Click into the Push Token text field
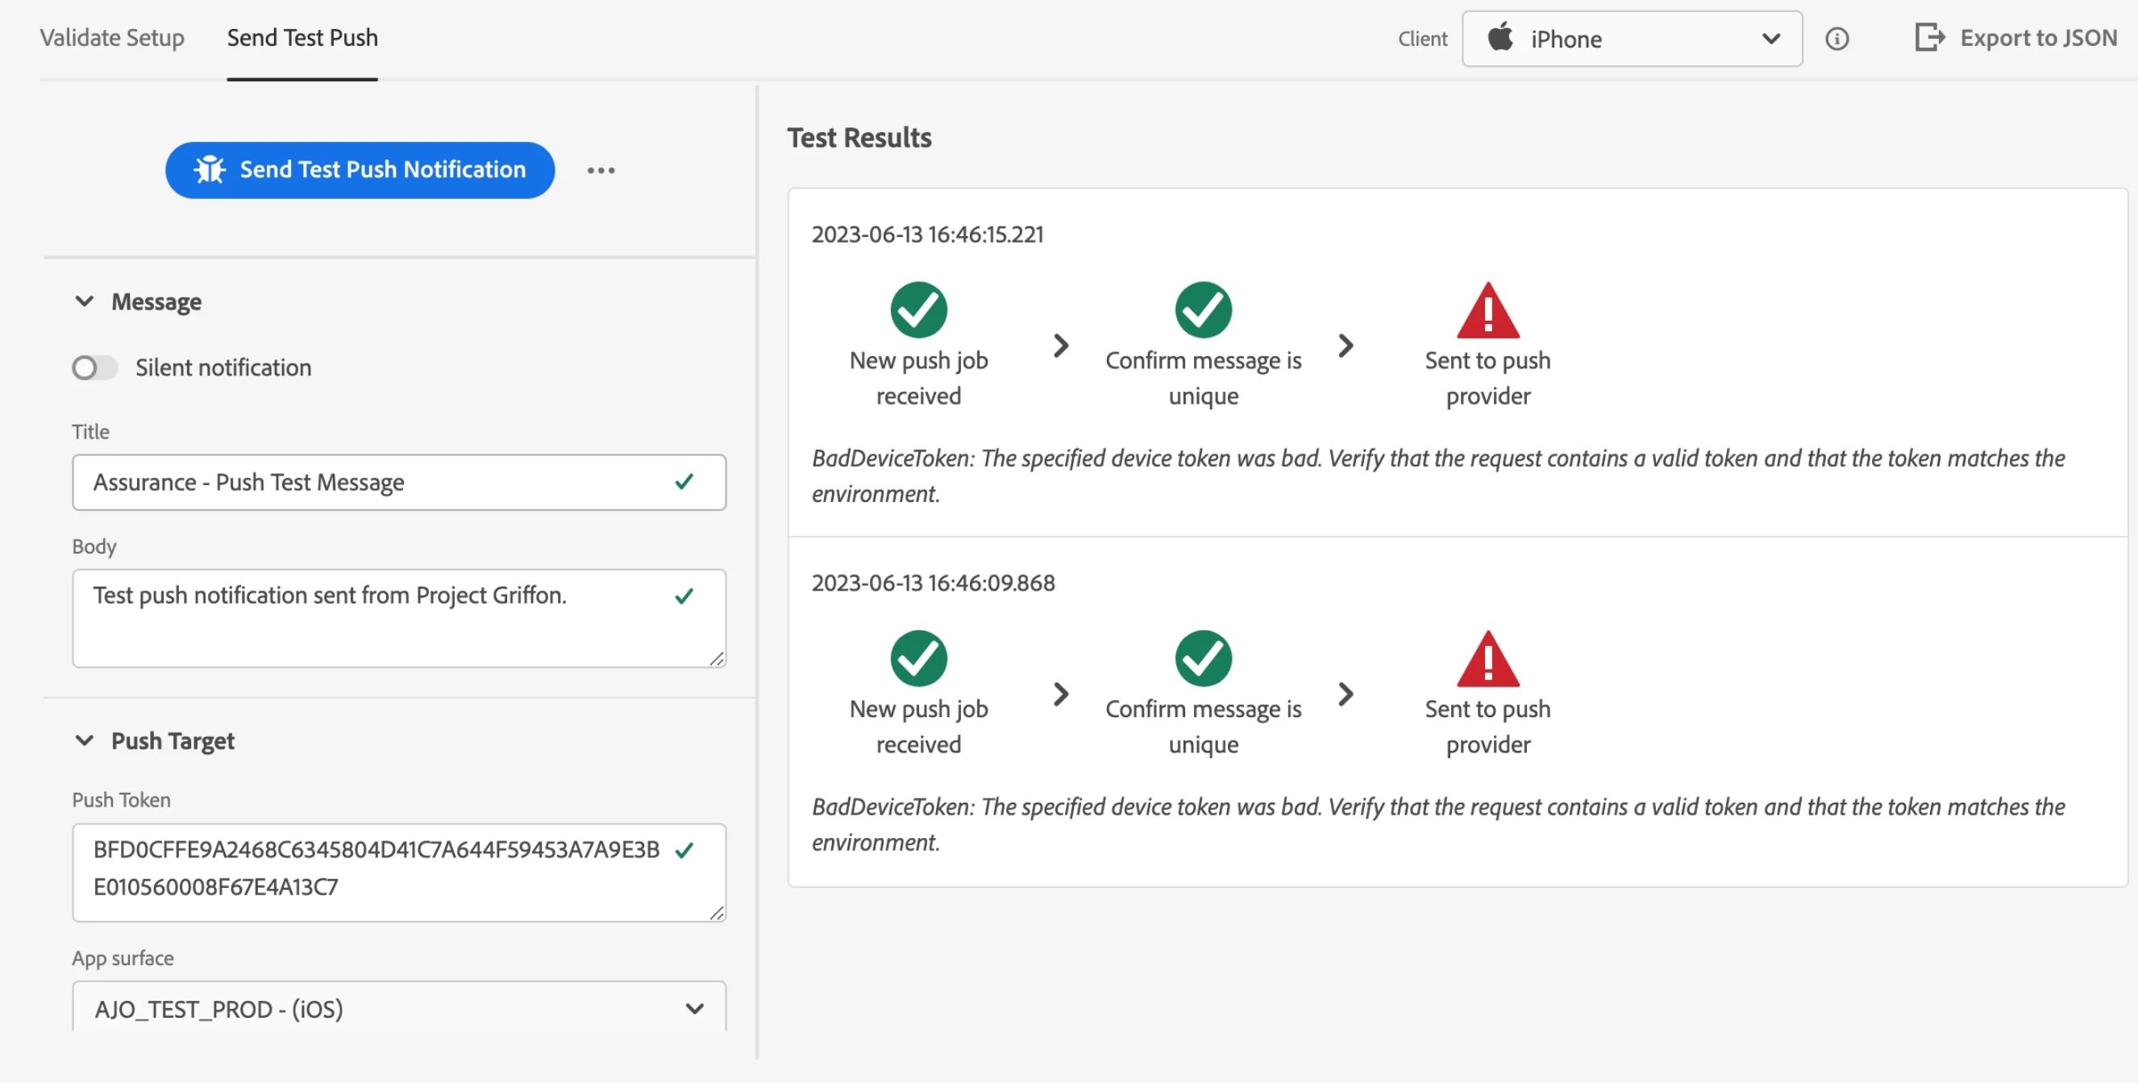The image size is (2138, 1083). [x=373, y=869]
